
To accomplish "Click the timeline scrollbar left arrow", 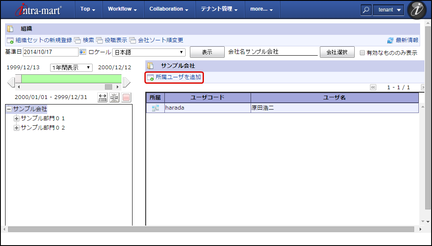I will (x=18, y=87).
